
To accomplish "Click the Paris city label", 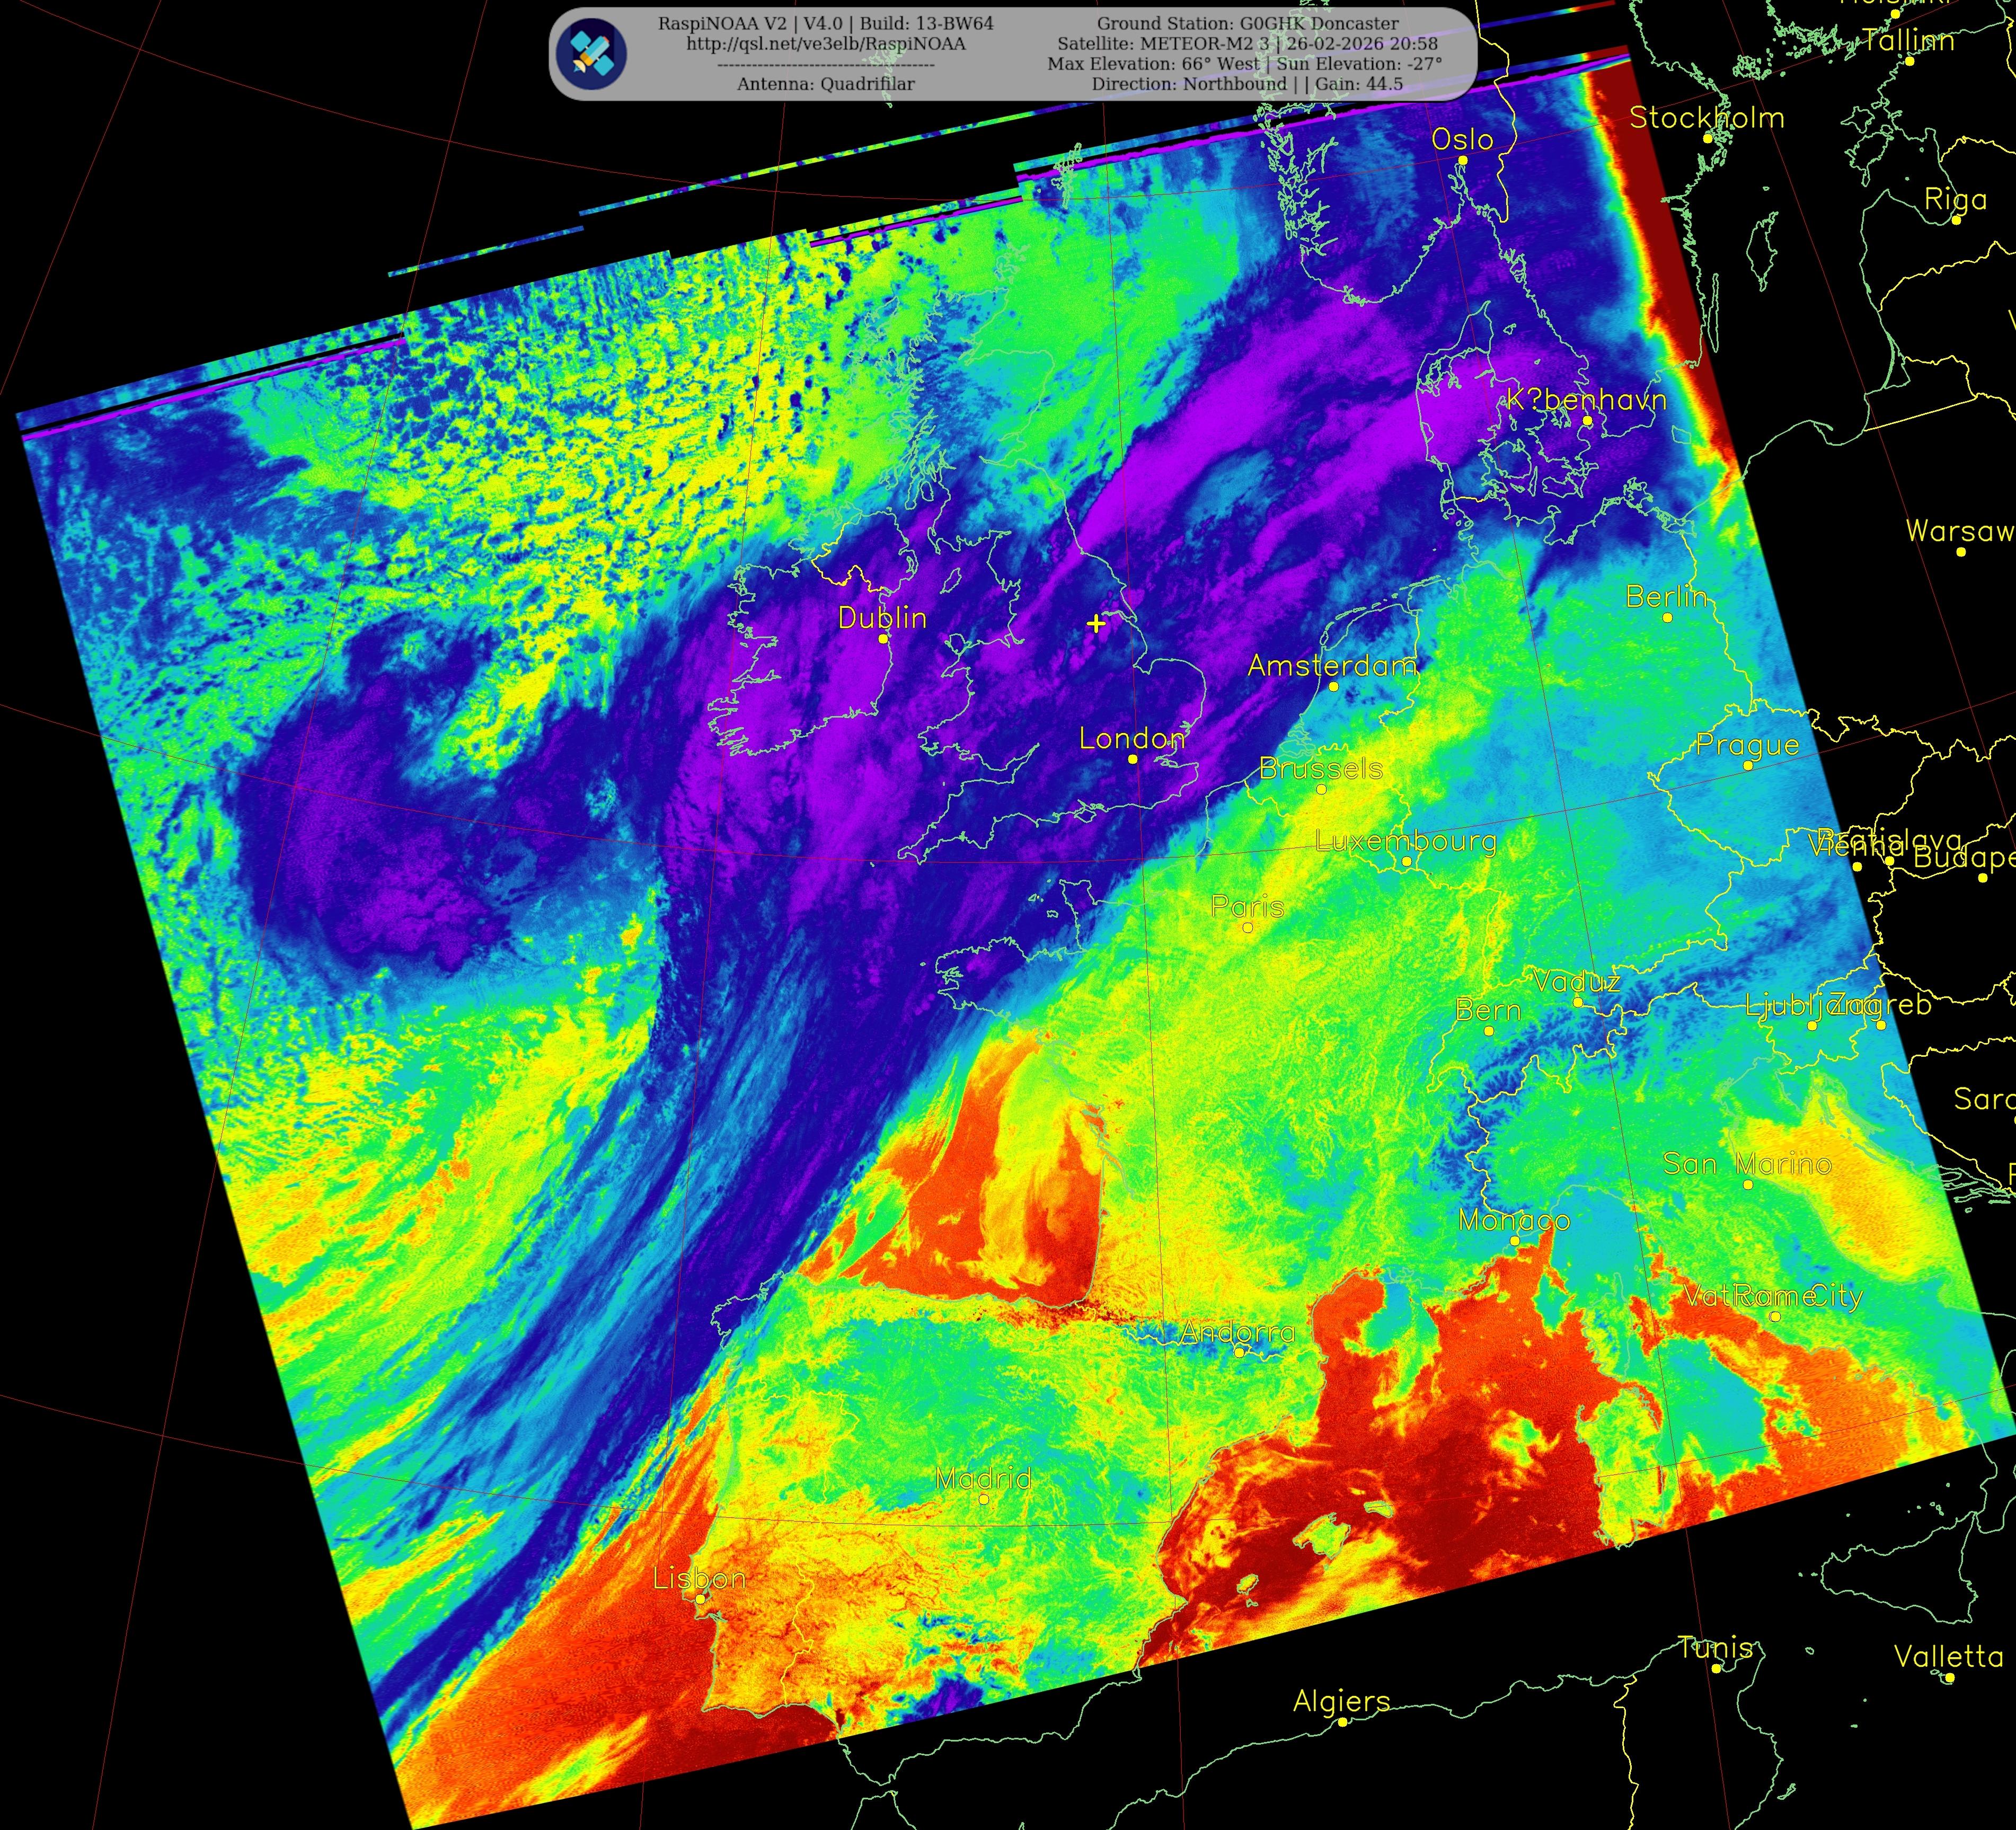I will (x=1247, y=906).
